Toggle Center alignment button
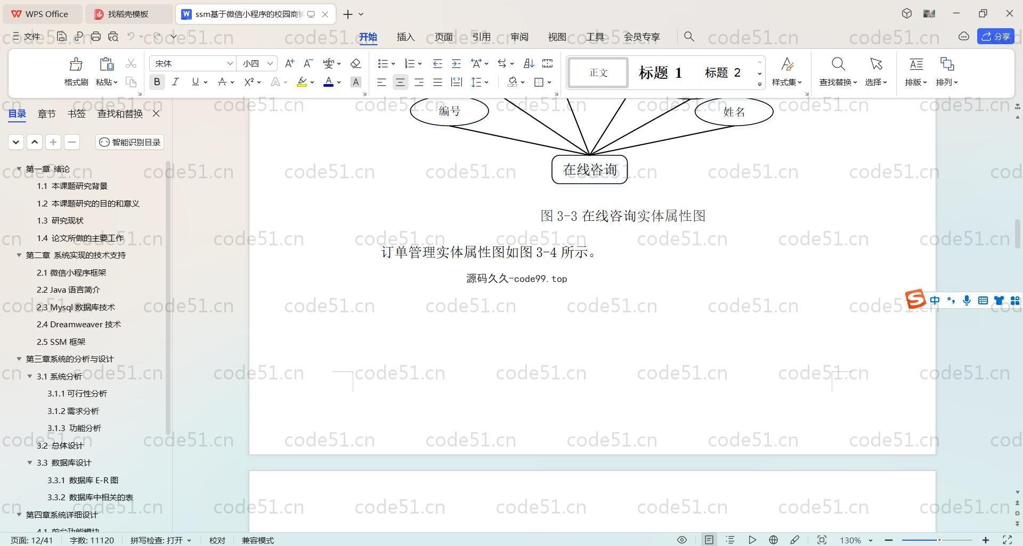Viewport: 1023px width, 546px height. (x=400, y=82)
